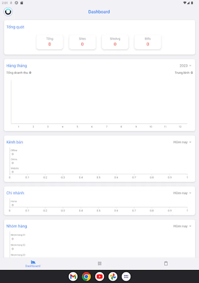Tap the circular app logo icon
199x283 pixels.
(8, 12)
